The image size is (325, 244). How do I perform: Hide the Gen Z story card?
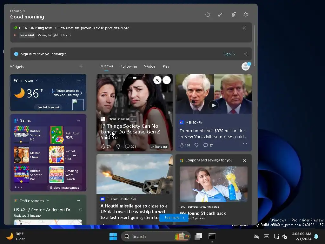[157, 80]
